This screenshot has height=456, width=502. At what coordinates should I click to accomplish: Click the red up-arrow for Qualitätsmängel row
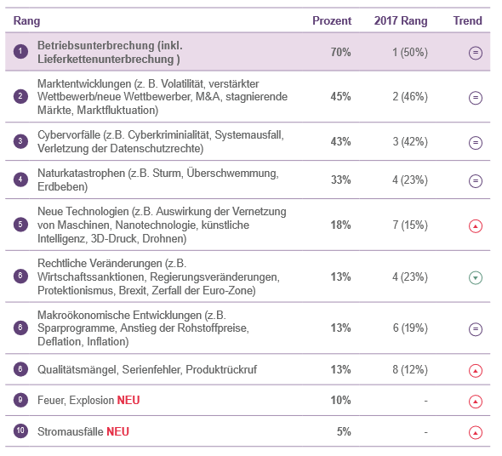(x=476, y=371)
